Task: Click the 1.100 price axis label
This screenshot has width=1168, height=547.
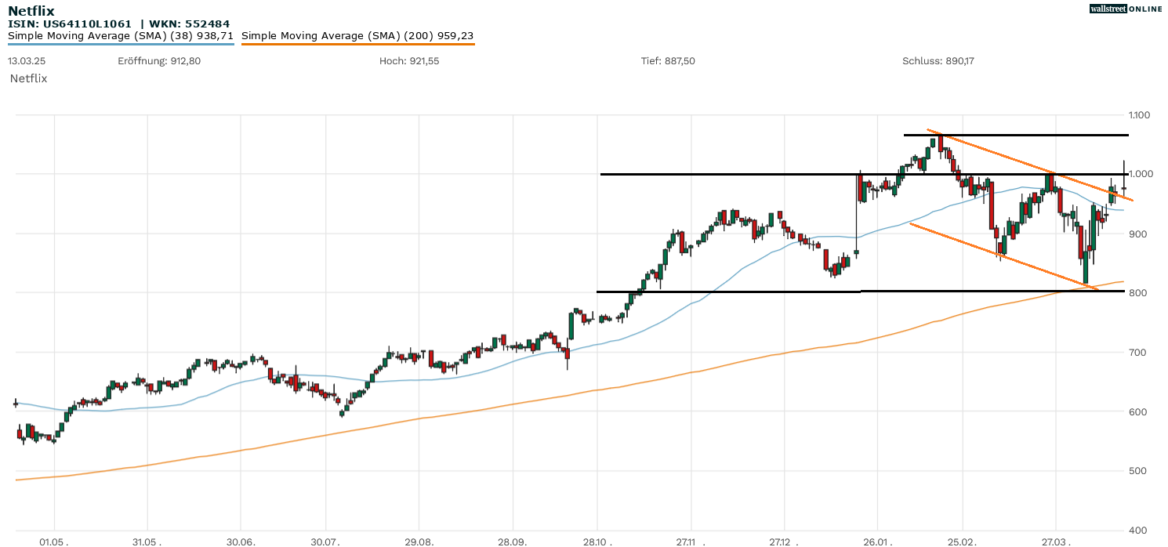Action: point(1138,115)
